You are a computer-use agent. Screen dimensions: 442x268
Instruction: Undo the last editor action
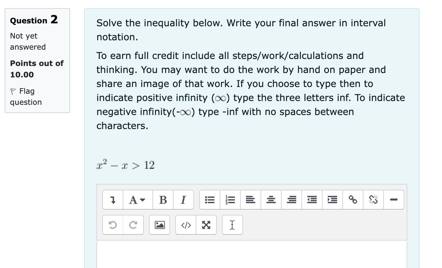(113, 225)
